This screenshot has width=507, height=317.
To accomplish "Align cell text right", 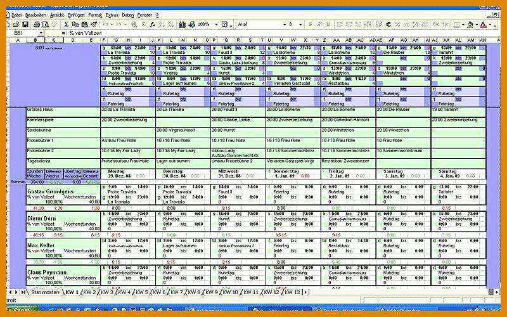I will (358, 25).
